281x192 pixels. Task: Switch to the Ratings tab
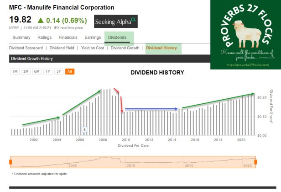pos(44,37)
